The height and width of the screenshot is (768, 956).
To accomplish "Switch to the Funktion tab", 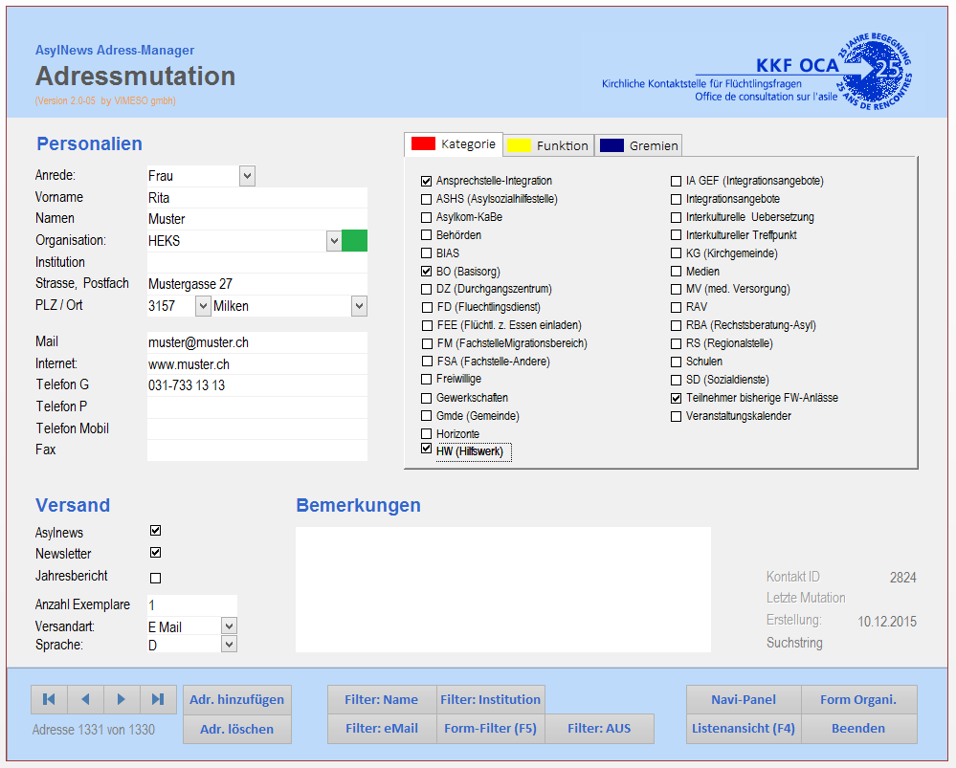I will (x=549, y=145).
